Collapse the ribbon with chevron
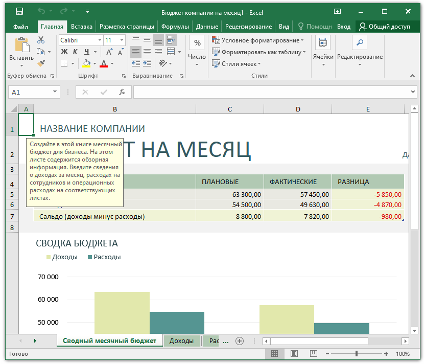The image size is (425, 364). 413,76
